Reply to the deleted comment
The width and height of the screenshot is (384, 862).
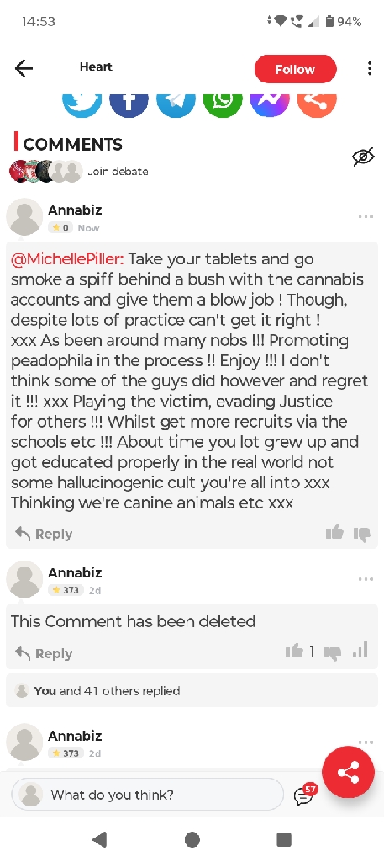coord(44,653)
